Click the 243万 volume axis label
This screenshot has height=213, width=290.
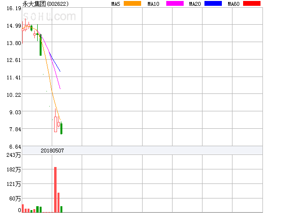14,155
